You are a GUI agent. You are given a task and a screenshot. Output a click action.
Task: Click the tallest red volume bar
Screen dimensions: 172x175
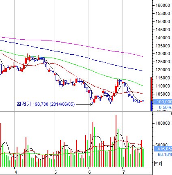coord(116,141)
